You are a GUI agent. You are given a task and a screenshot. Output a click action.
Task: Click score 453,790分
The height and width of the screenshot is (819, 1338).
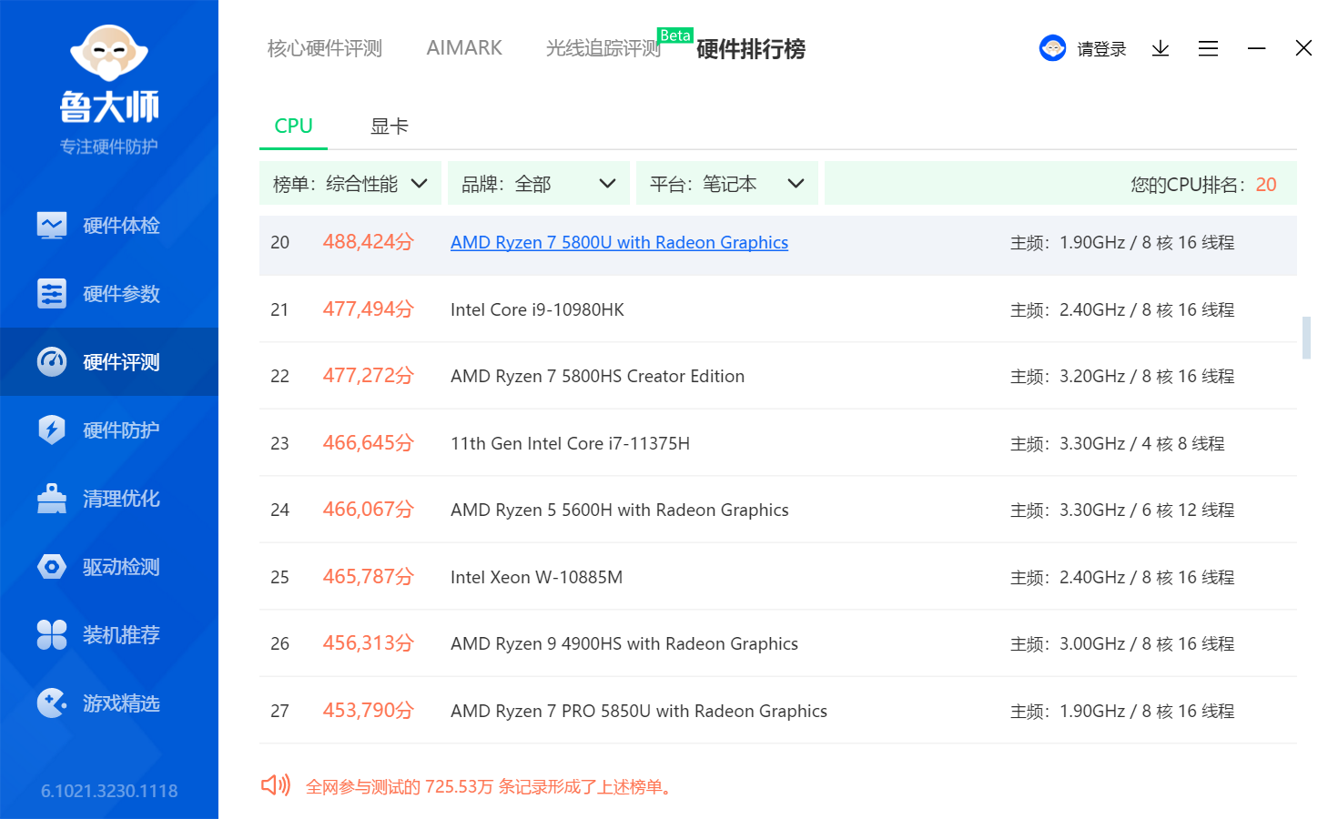tap(369, 711)
